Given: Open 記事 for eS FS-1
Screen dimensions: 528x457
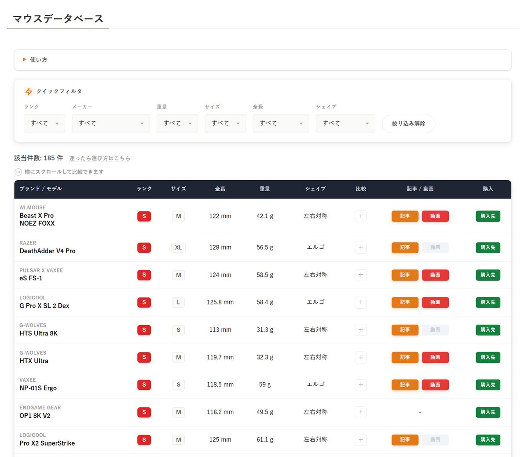Looking at the screenshot, I should pos(405,275).
